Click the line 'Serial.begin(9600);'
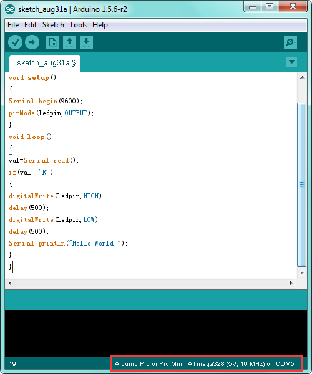This screenshot has height=374, width=312. [x=46, y=101]
